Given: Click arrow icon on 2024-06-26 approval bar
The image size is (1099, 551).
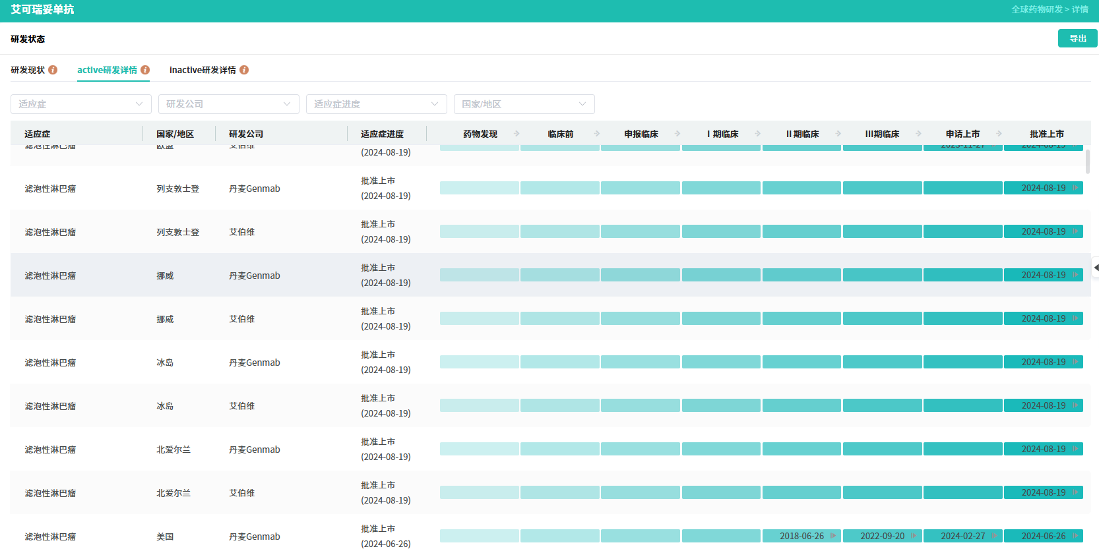Looking at the screenshot, I should tap(1075, 536).
